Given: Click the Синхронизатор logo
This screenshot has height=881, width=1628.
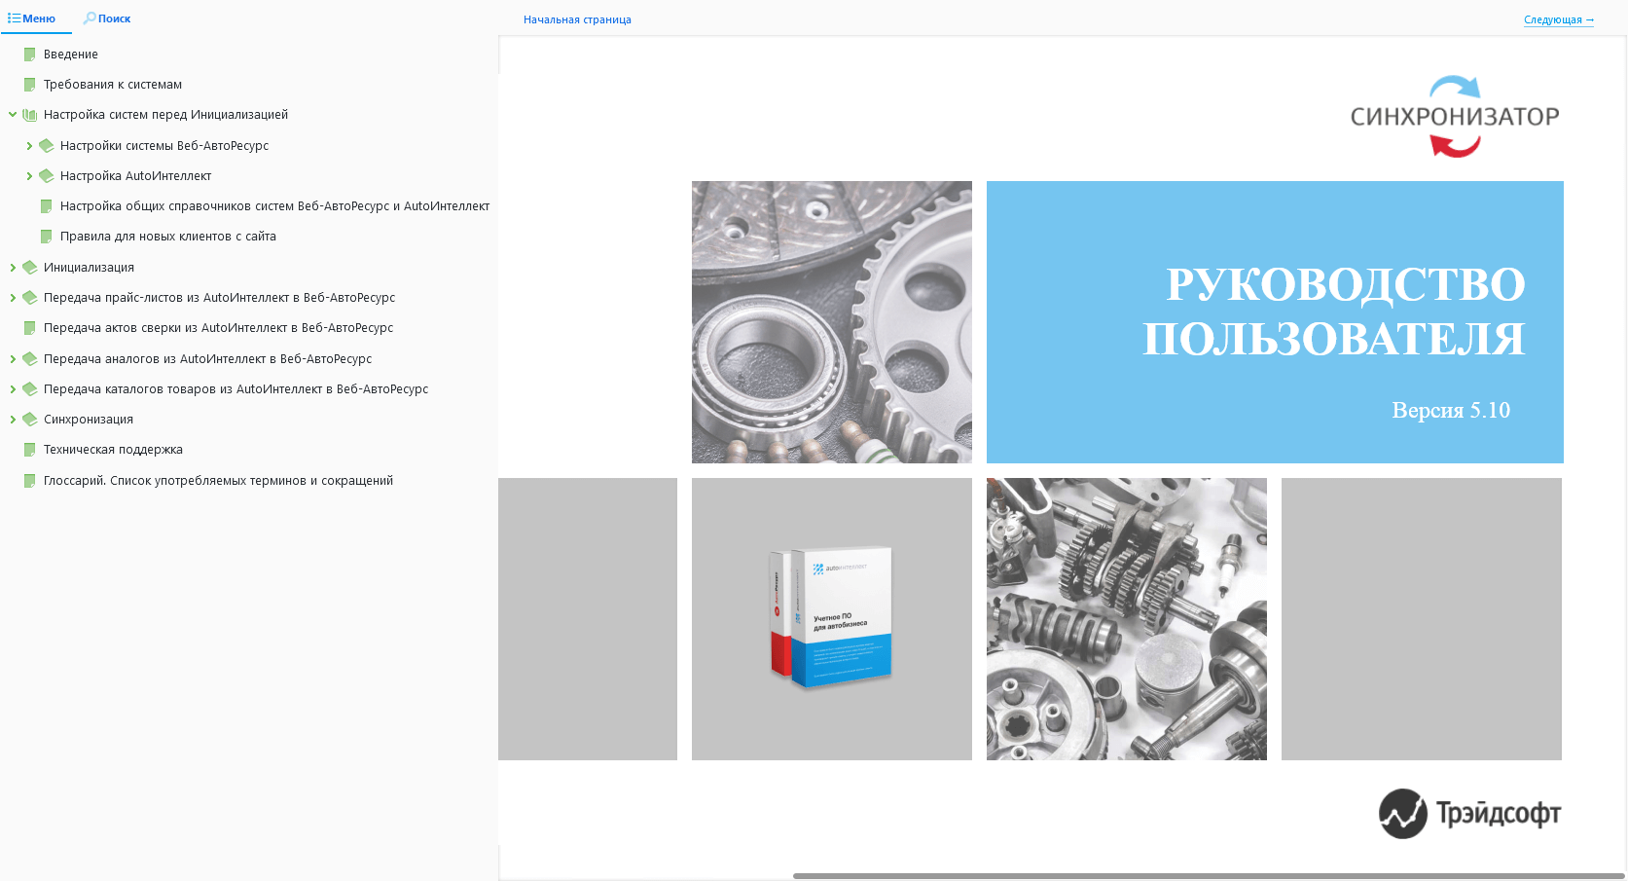Looking at the screenshot, I should pyautogui.click(x=1454, y=117).
